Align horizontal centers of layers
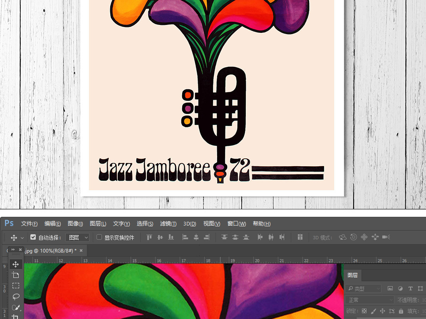The height and width of the screenshot is (319, 426). tap(196, 237)
